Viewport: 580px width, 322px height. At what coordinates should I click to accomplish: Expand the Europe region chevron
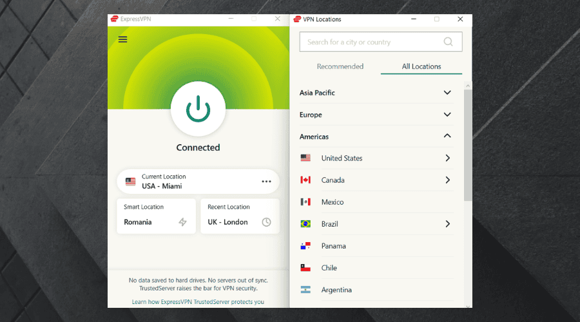tap(447, 115)
